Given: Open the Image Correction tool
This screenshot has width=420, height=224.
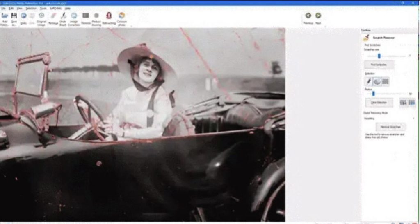Looking at the screenshot, I should (74, 18).
